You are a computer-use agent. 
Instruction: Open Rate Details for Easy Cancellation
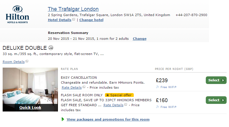point(71,87)
